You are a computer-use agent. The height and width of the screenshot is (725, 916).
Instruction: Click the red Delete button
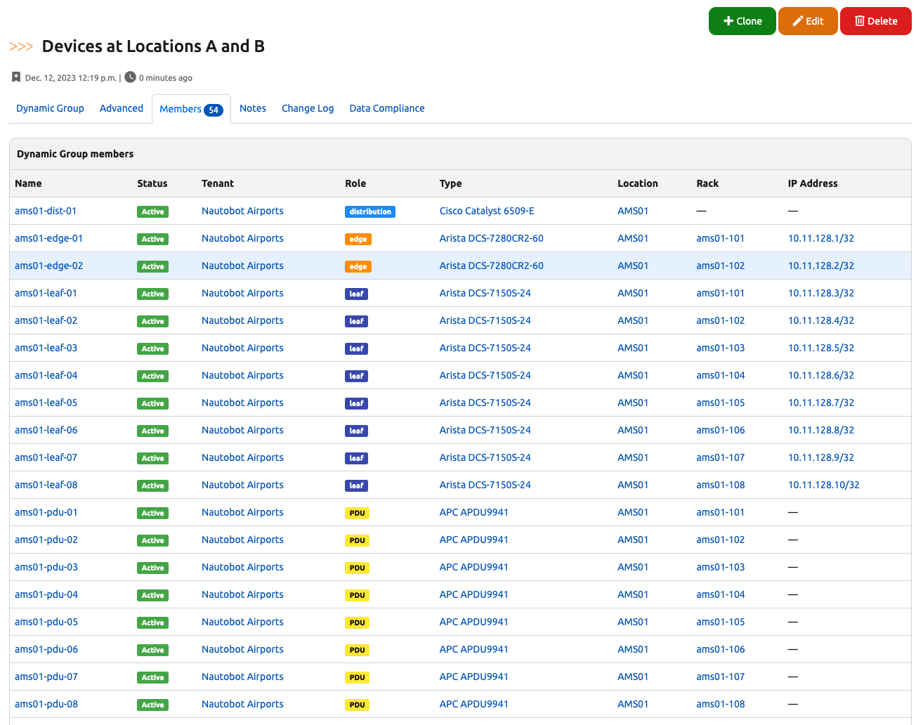click(x=875, y=21)
